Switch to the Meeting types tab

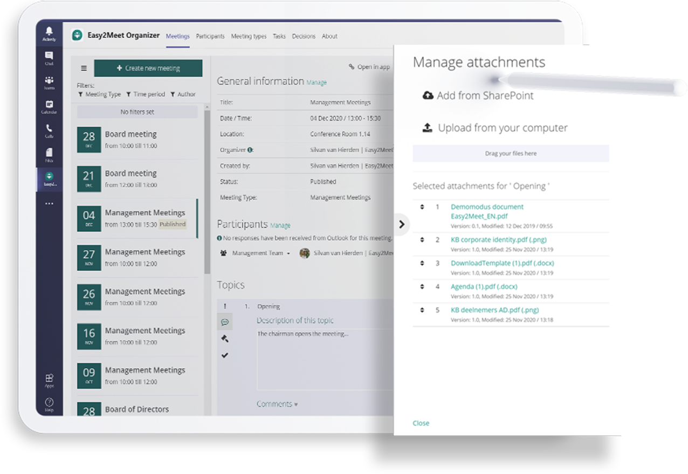(x=249, y=37)
